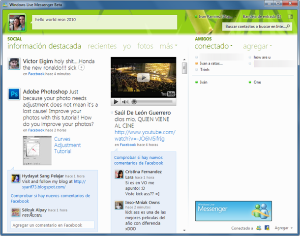Open the Curves Adjustment Tutorial thumbnail
Viewport: 300px width, 236px height.
click(37, 150)
